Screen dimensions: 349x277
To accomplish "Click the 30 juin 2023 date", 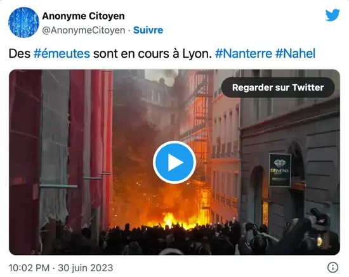I will (86, 267).
